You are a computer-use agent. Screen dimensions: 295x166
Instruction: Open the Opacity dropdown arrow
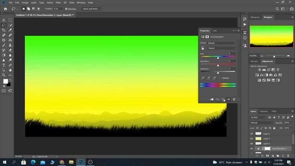292,123
